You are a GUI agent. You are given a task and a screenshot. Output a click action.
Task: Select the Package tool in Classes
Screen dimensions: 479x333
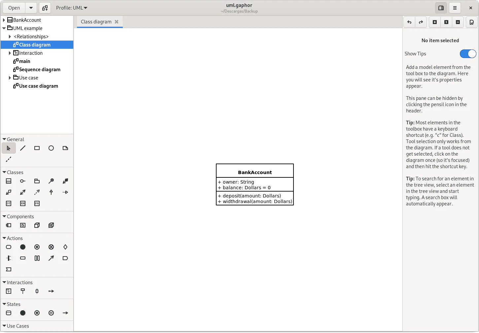click(x=37, y=181)
